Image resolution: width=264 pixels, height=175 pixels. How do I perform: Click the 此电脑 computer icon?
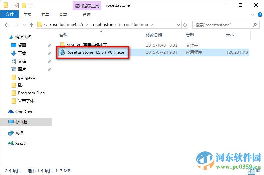[x=11, y=122]
